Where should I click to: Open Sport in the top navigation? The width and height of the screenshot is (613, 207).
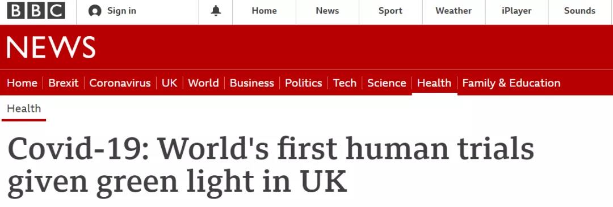click(x=390, y=11)
